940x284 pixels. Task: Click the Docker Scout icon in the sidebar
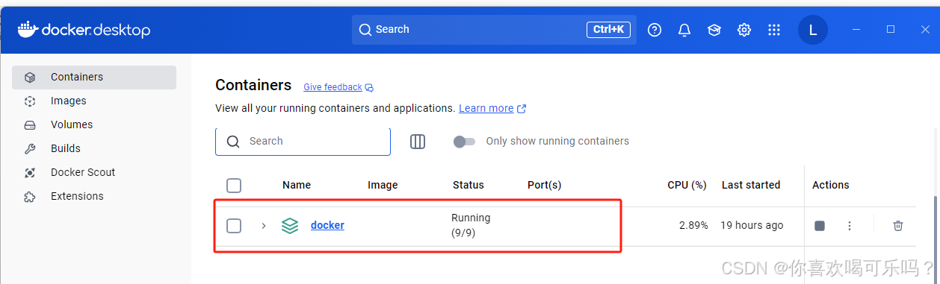coord(30,172)
